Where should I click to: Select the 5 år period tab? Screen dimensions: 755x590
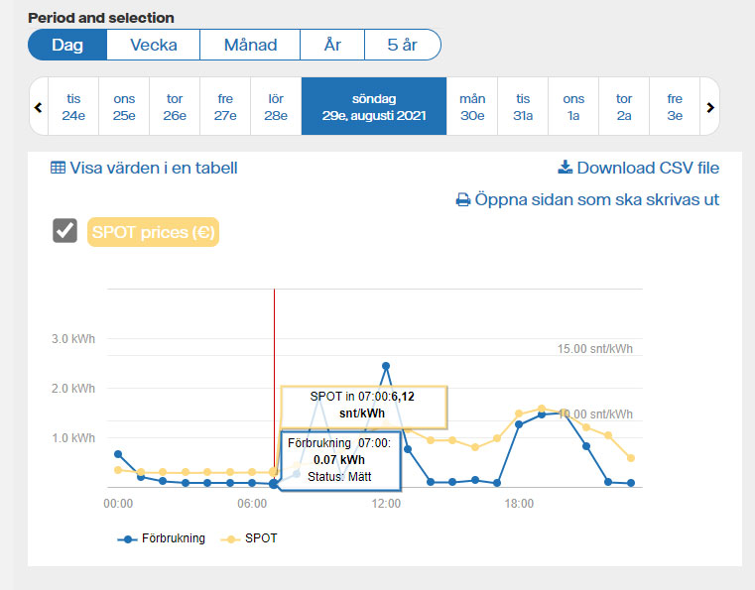[402, 45]
